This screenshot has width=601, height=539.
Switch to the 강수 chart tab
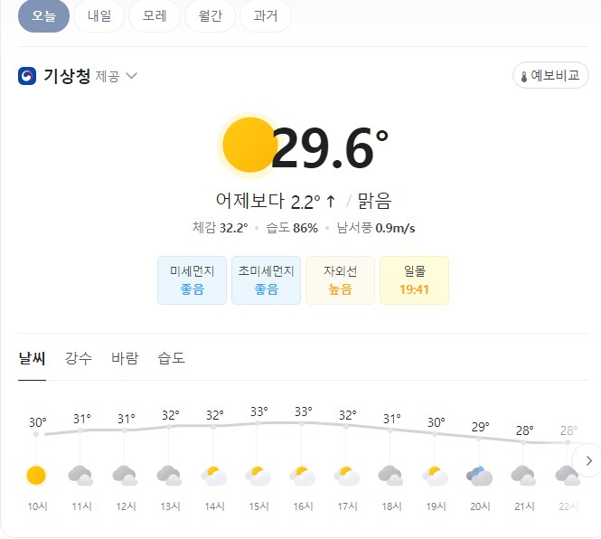click(x=79, y=358)
